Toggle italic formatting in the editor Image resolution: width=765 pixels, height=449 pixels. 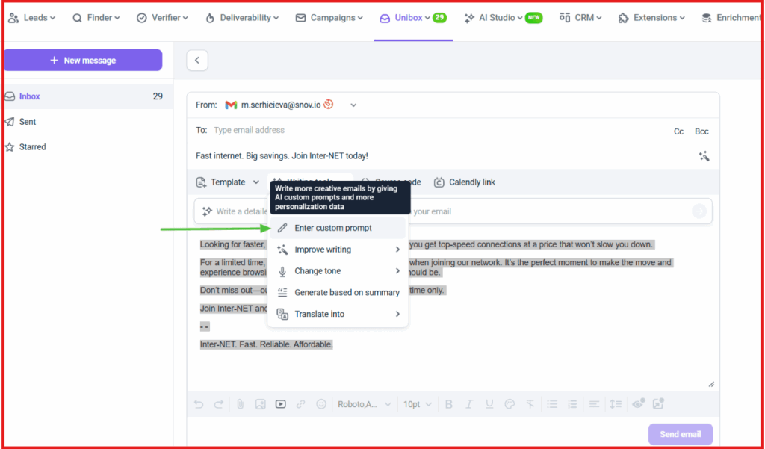(468, 403)
